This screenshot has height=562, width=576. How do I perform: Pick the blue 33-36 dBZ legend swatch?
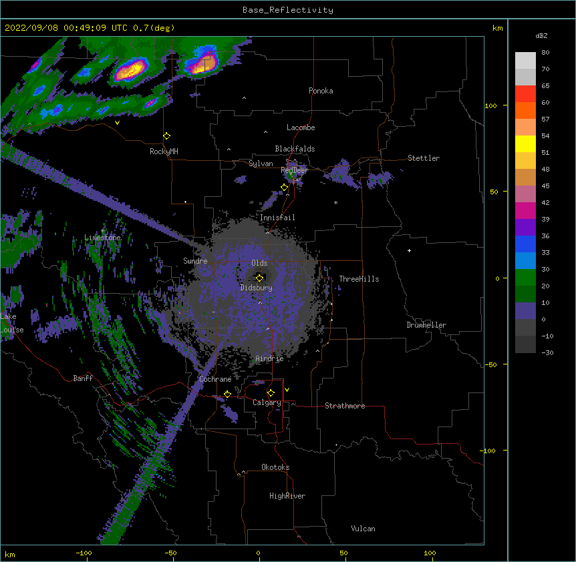coord(525,244)
